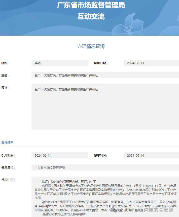Click the 答复单位 label
The width and height of the screenshot is (179, 217).
tap(8, 168)
